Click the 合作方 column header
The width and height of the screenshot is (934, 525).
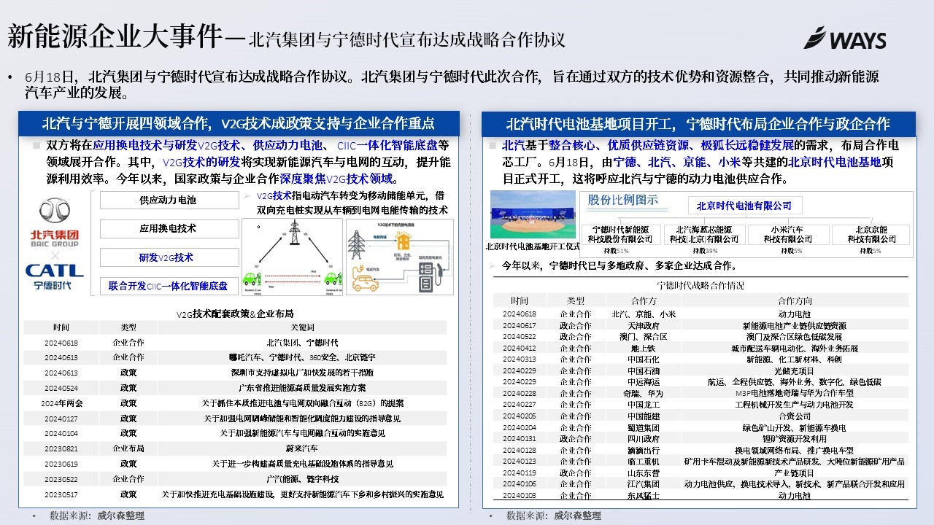643,300
